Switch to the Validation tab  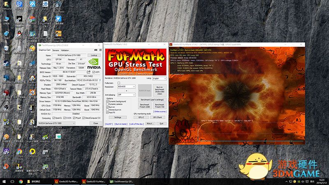tap(65, 50)
